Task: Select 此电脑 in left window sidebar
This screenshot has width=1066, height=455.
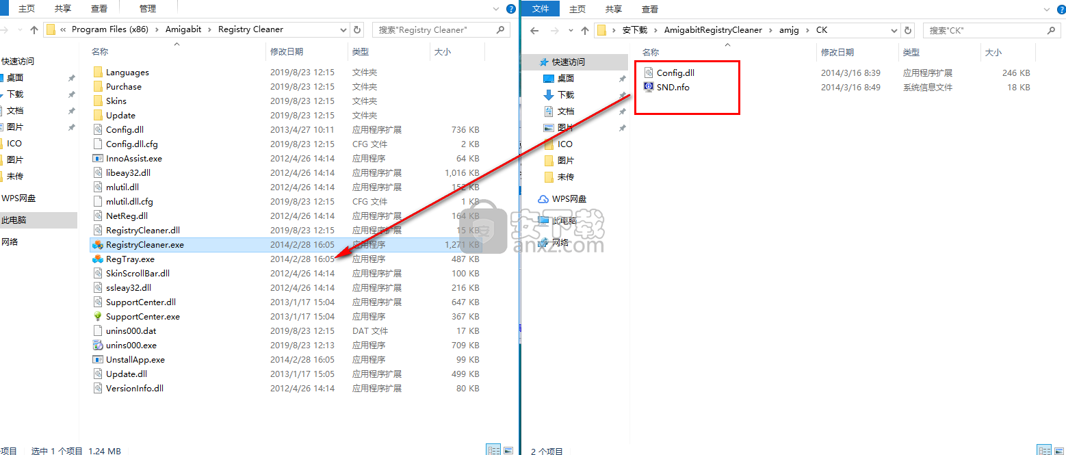Action: coord(38,220)
